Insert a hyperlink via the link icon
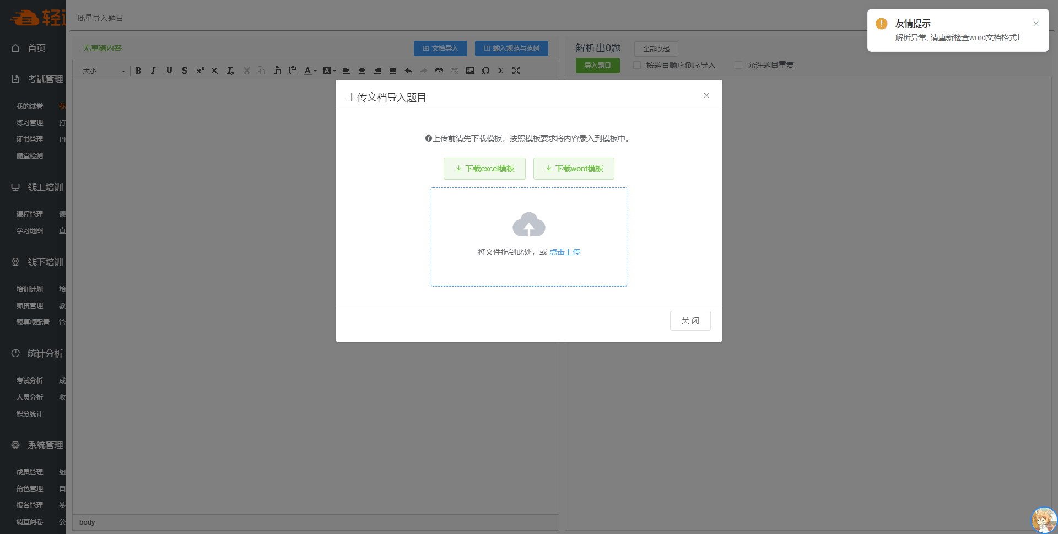 pos(439,71)
